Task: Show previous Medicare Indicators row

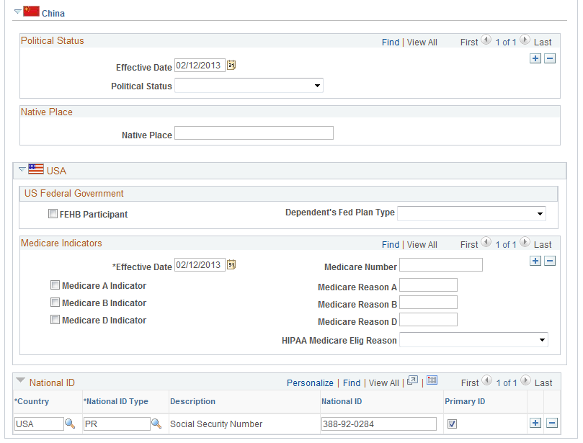Action: pos(486,242)
